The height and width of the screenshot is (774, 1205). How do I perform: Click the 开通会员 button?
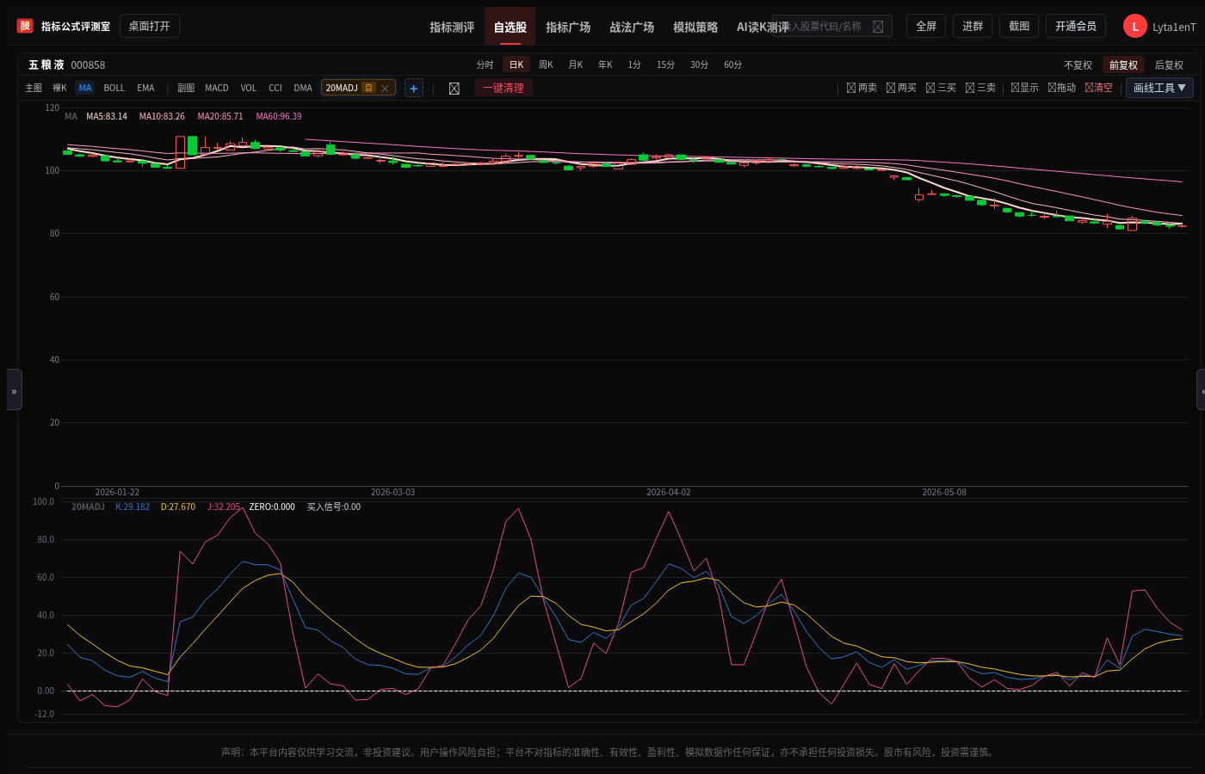tap(1076, 26)
